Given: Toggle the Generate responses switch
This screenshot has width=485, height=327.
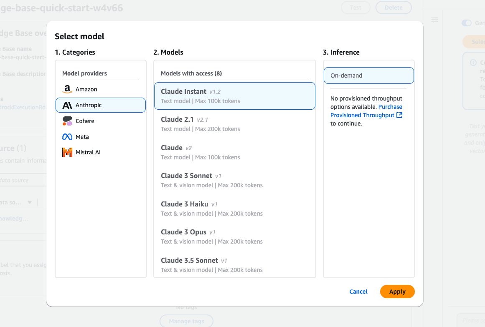Looking at the screenshot, I should point(466,23).
